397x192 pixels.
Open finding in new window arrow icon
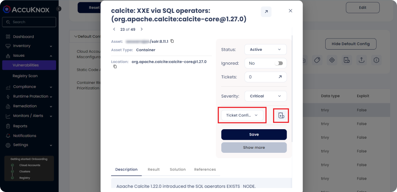(x=266, y=12)
